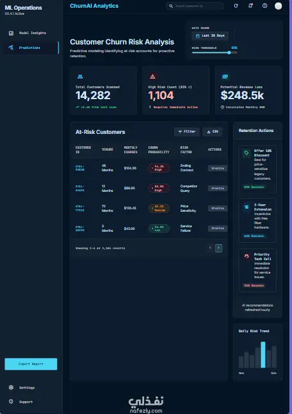
Task: Click the 2-Year Extension card icon
Action: (246, 207)
